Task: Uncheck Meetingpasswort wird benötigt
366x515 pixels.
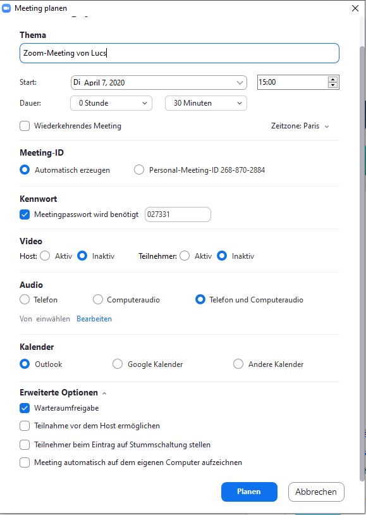Action: coord(25,215)
